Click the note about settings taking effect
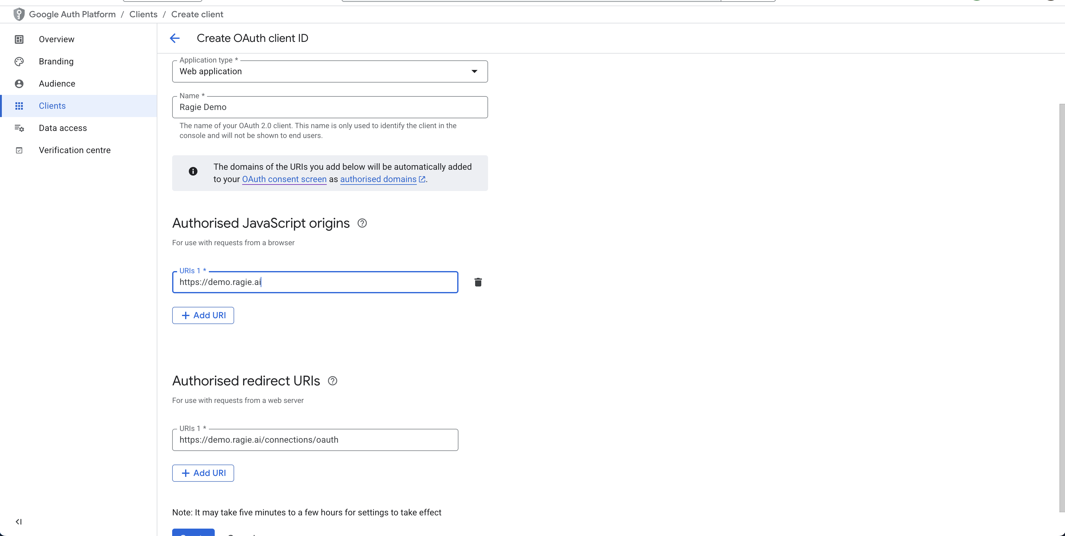The image size is (1065, 536). click(307, 513)
